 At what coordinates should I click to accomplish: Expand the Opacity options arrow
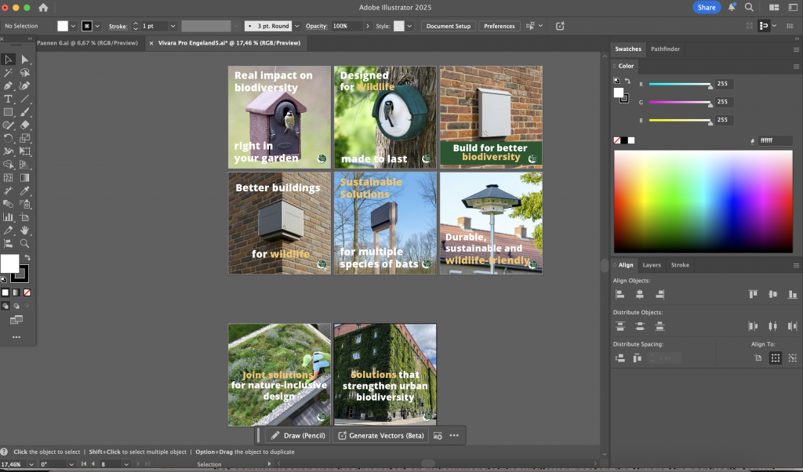368,26
